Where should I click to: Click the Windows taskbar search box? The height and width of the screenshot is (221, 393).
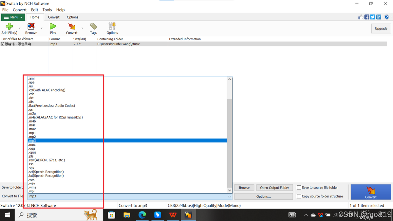(59, 215)
